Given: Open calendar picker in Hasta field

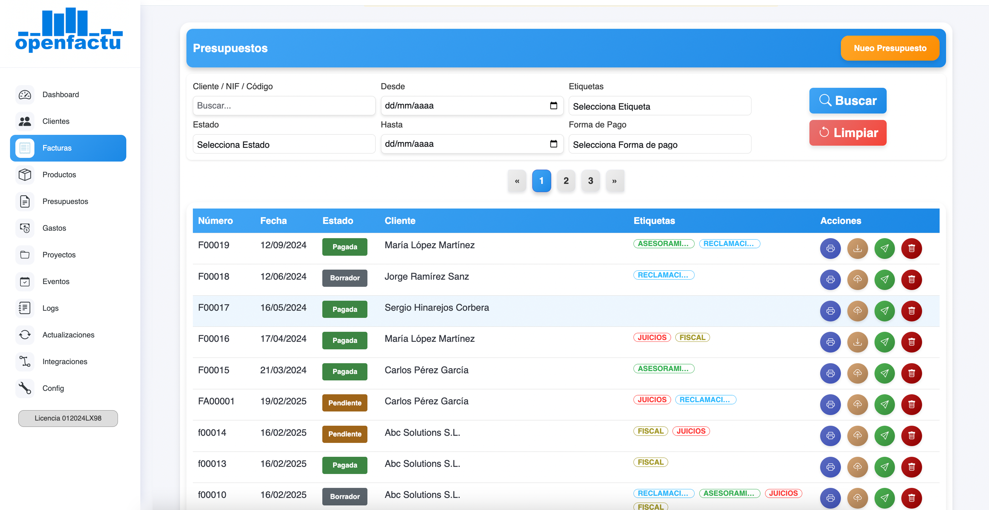Looking at the screenshot, I should [x=553, y=144].
